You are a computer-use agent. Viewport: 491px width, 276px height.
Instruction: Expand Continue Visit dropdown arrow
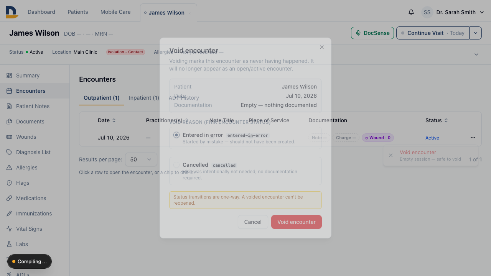(476, 33)
